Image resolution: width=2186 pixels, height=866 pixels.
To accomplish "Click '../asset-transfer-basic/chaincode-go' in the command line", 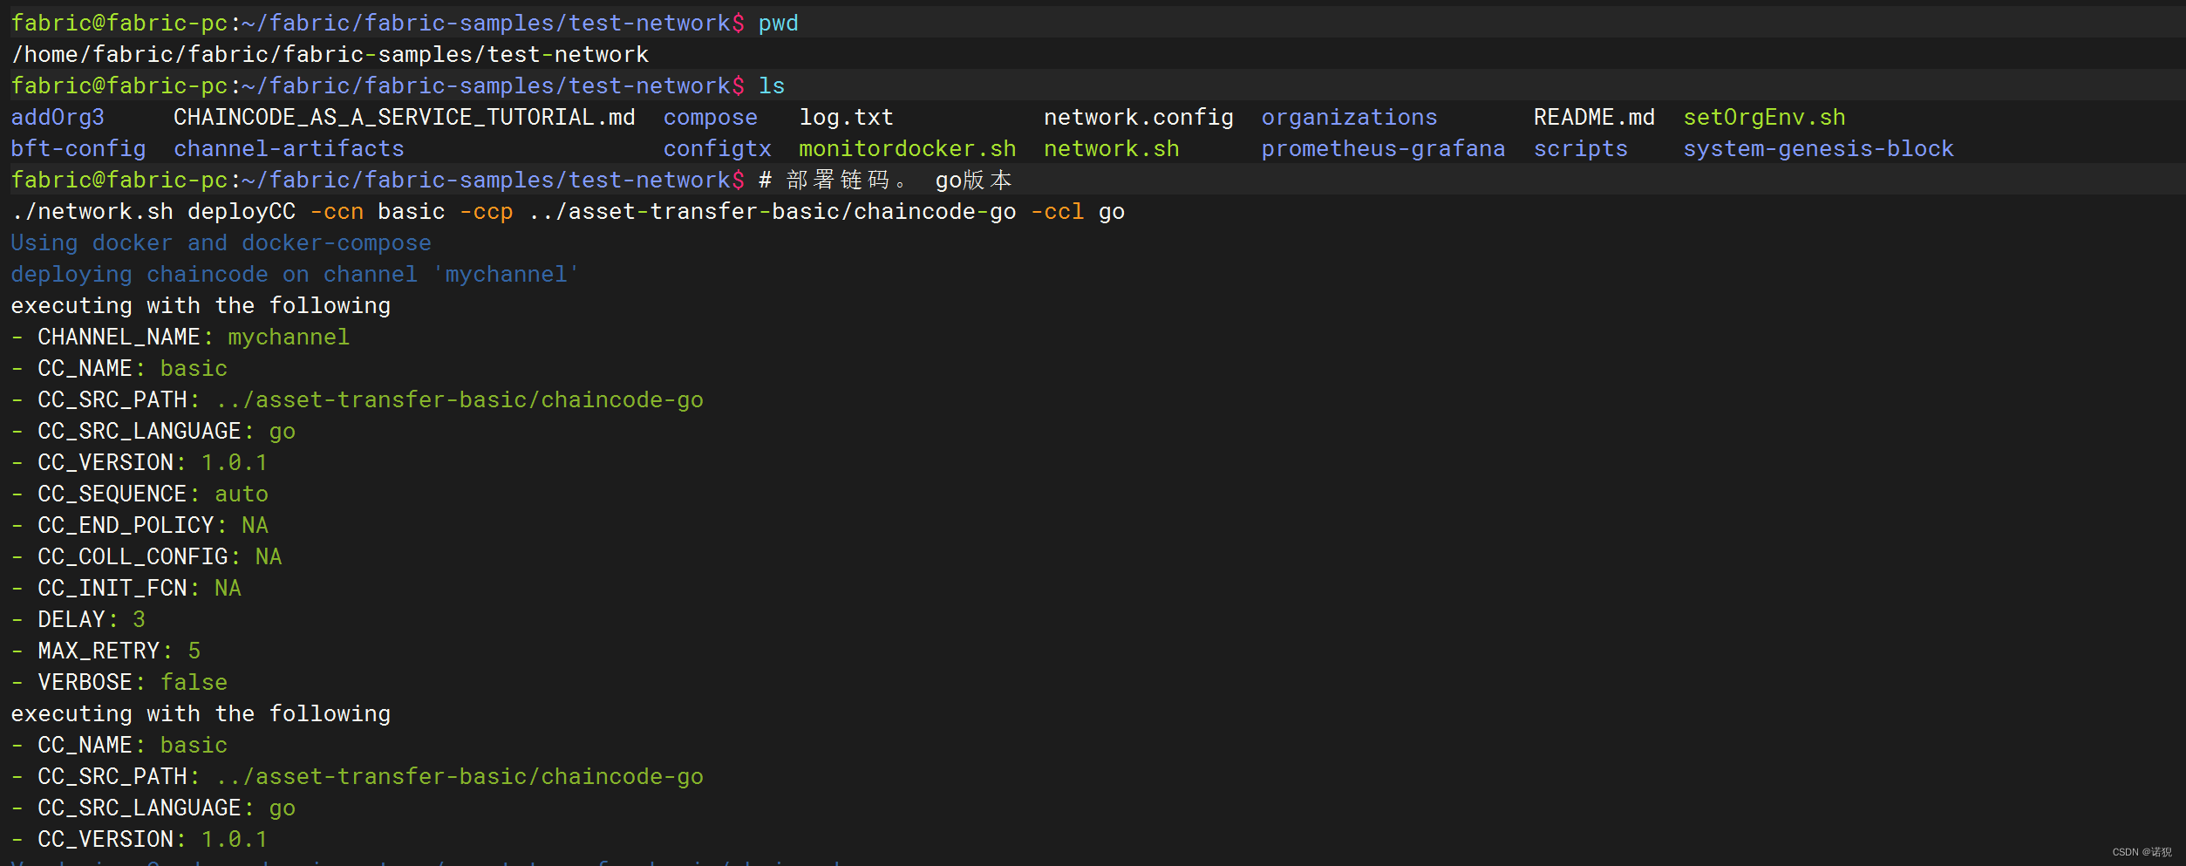I will 773,212.
